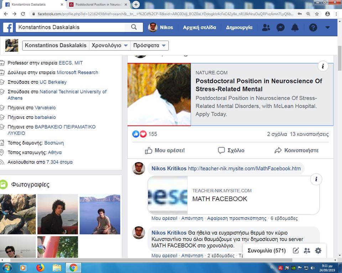Click the browser back arrow

coord(6,14)
